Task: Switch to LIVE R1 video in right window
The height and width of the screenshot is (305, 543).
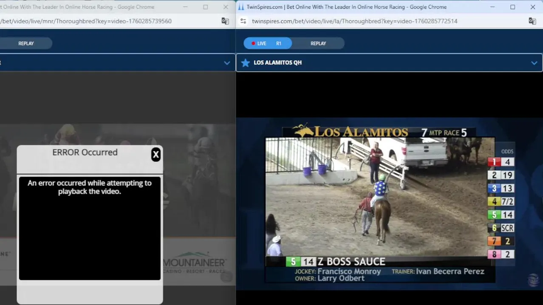Action: click(268, 43)
